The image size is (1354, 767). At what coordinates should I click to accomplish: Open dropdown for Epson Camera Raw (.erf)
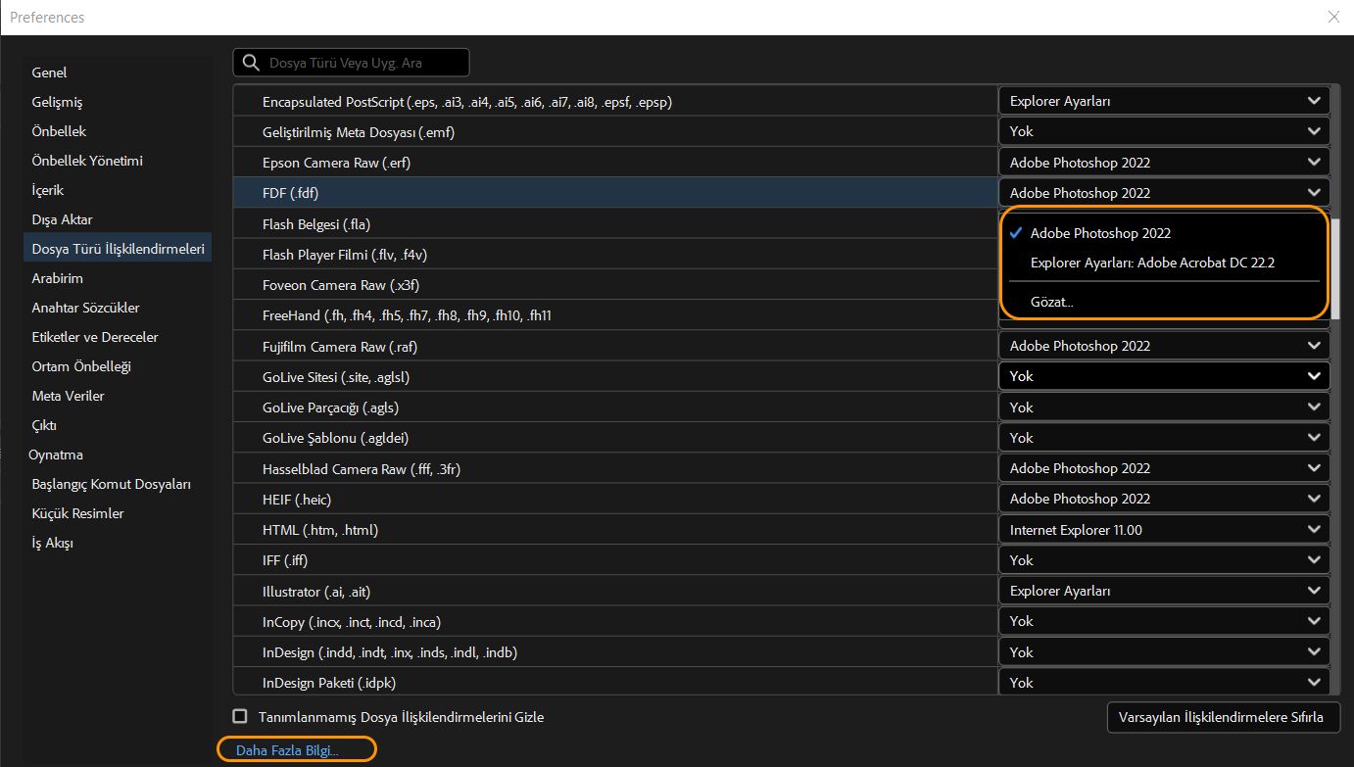pyautogui.click(x=1165, y=163)
